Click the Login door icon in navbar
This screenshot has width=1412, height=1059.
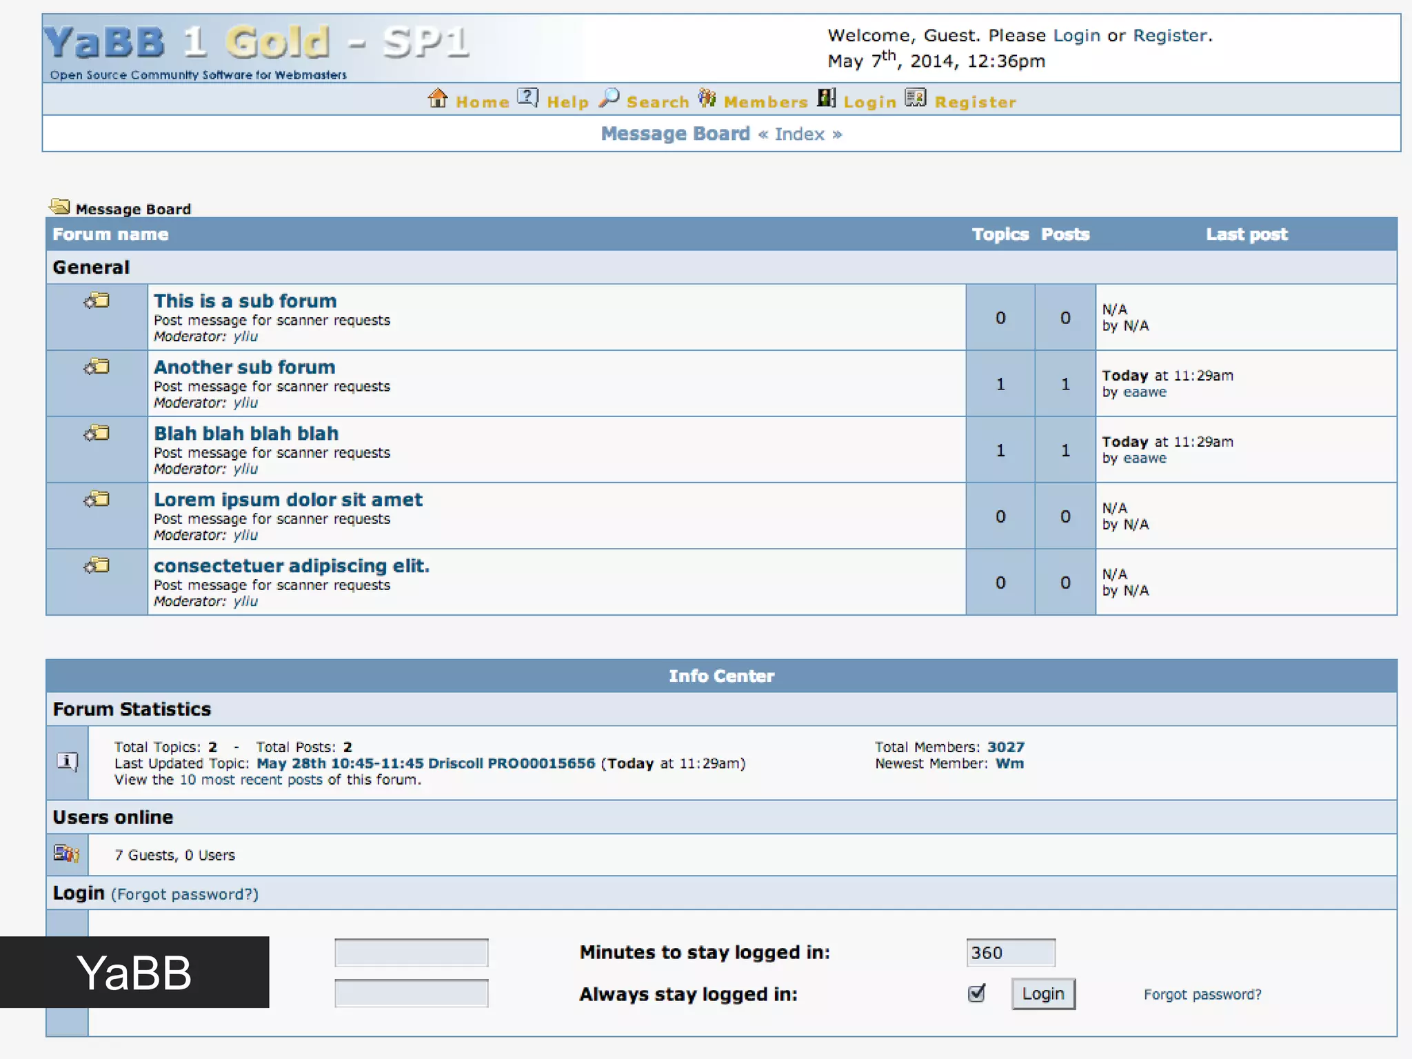coord(827,98)
